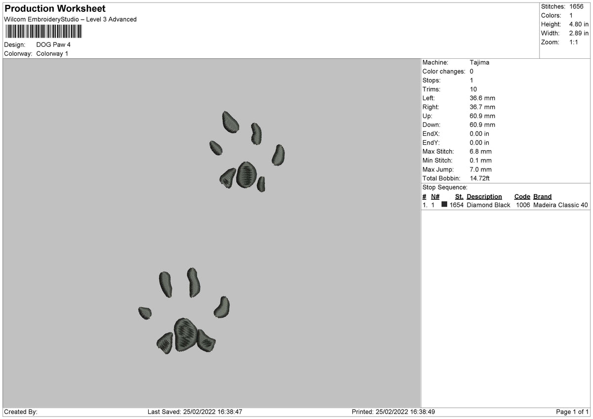Click the Design name DOG Paw 4

(53, 44)
